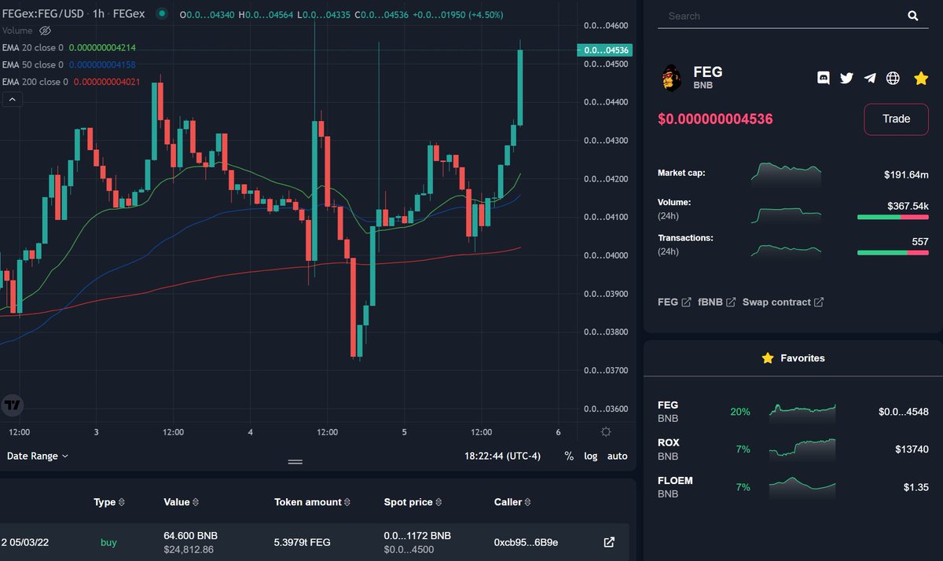Switch price scale to log mode
The image size is (943, 561).
click(590, 456)
